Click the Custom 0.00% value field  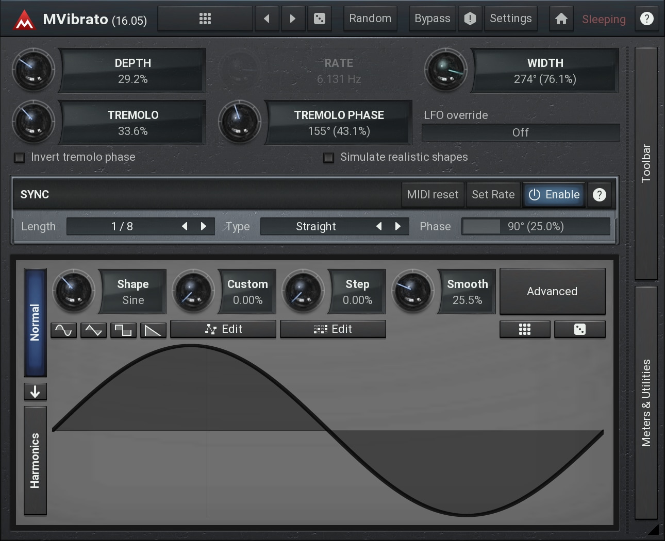tap(247, 292)
